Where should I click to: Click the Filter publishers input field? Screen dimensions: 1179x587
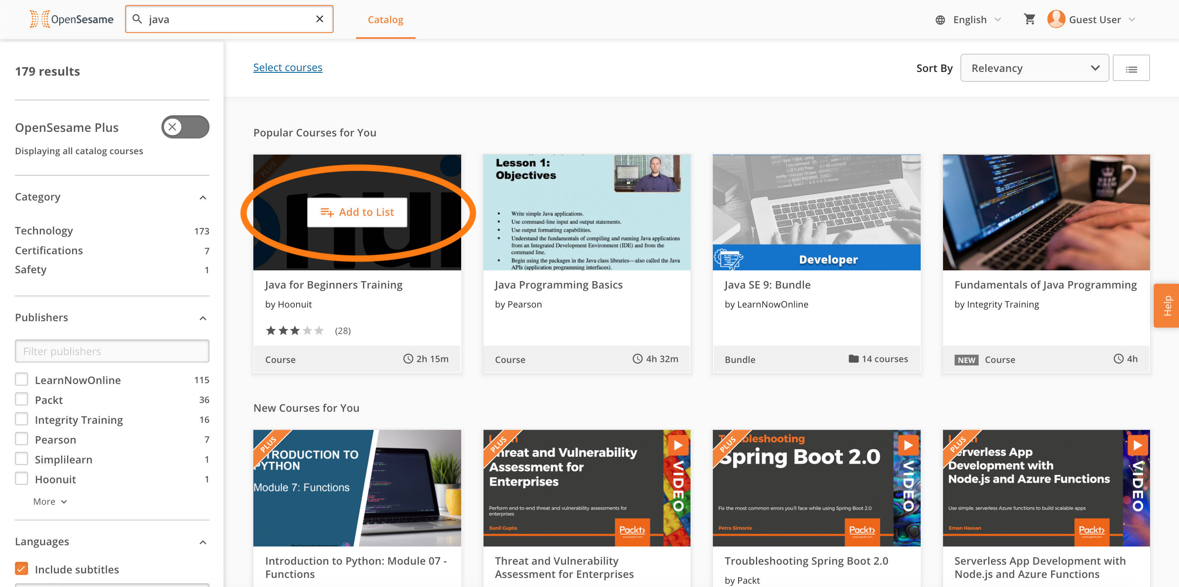point(112,351)
